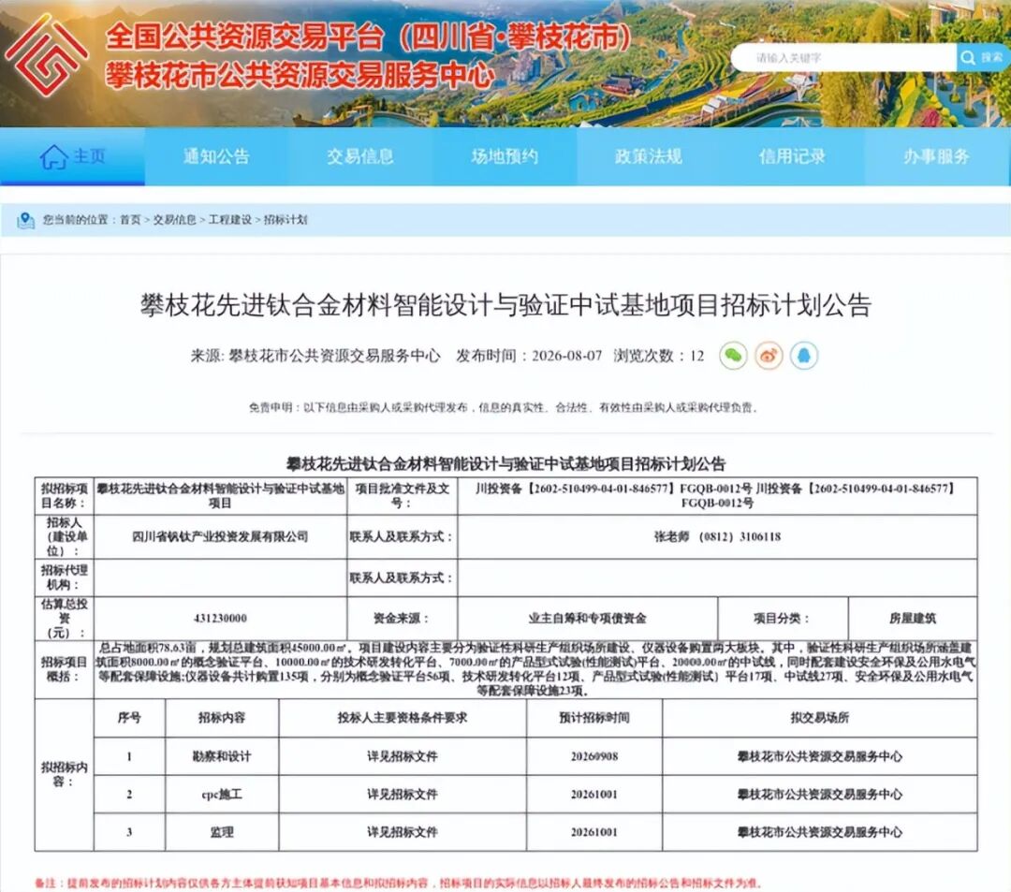Click the red 备注 footnote text
This screenshot has height=892, width=1011.
click(x=399, y=883)
